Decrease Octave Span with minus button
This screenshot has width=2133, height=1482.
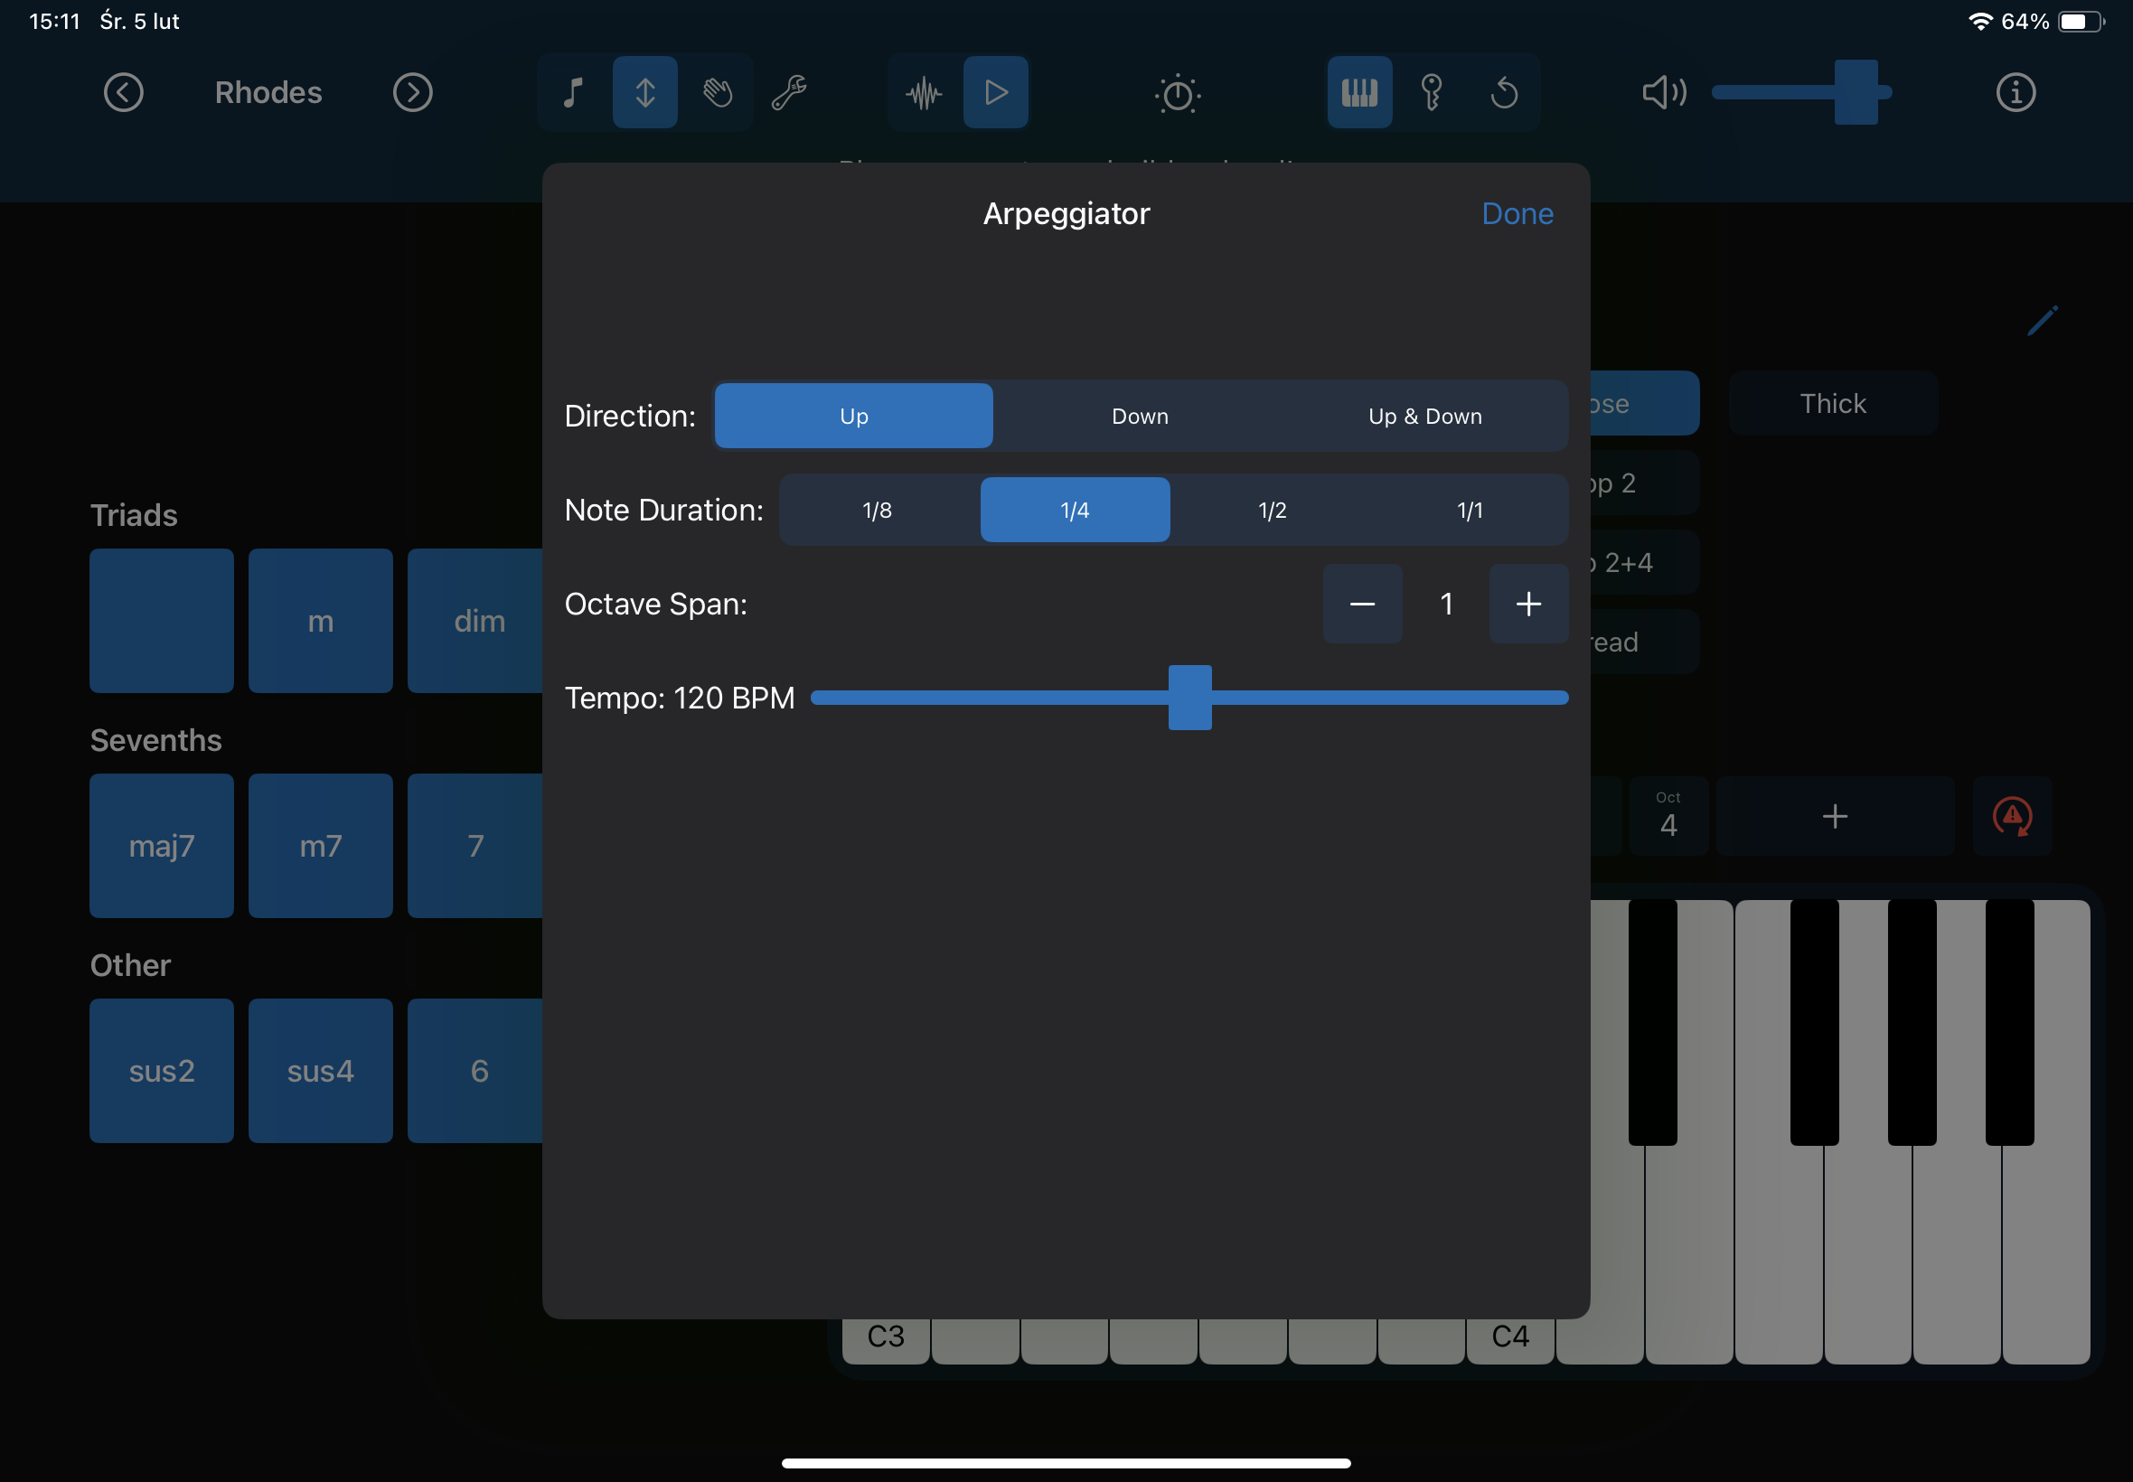(x=1363, y=605)
